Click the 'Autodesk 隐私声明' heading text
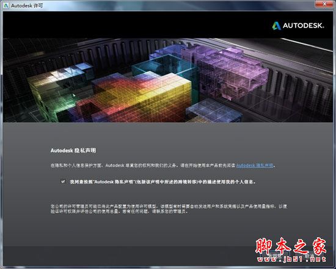The image size is (336, 269). (73, 151)
